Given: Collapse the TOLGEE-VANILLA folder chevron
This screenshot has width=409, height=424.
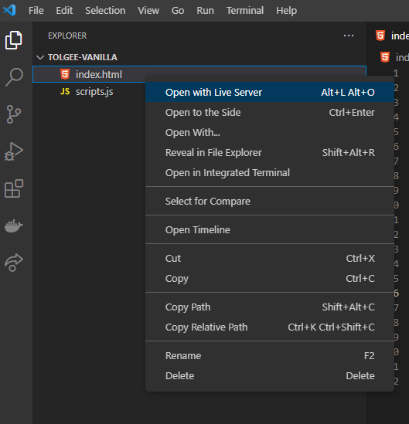Looking at the screenshot, I should click(x=40, y=57).
